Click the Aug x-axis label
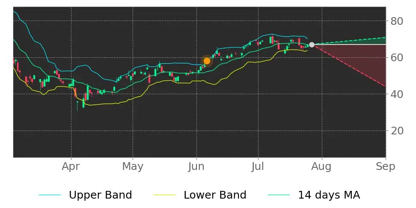The image size is (416, 208). pos(322,166)
